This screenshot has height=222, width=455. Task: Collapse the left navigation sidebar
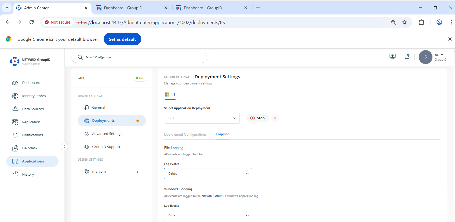[x=64, y=147]
